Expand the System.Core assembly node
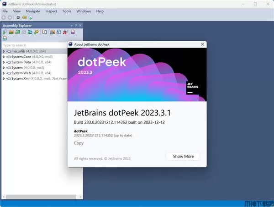Viewport: 274px width, 207px height. [x=4, y=57]
